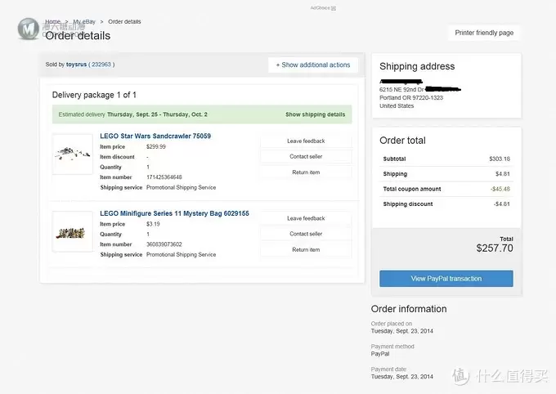The image size is (556, 394).
Task: Click View PayPal transaction button
Action: 446,279
